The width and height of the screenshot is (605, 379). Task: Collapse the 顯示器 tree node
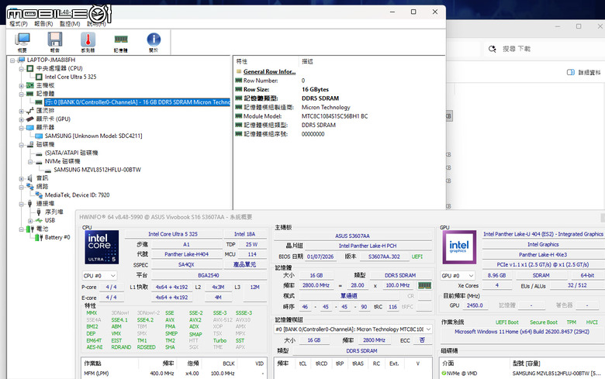[x=22, y=128]
